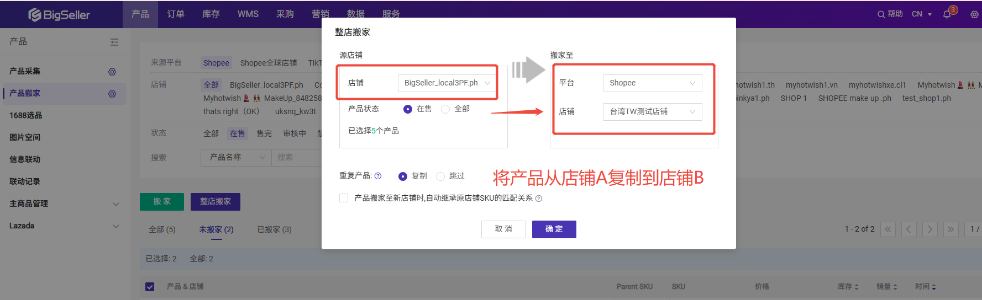Open the 台湾TW测试店铺 target store dropdown

652,112
